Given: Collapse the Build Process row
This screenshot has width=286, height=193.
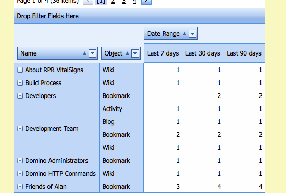Looking at the screenshot, I should tap(20, 83).
